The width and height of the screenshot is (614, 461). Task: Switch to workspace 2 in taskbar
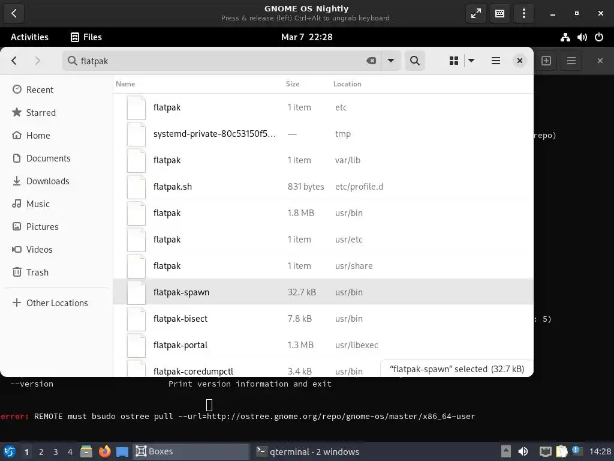pos(41,452)
